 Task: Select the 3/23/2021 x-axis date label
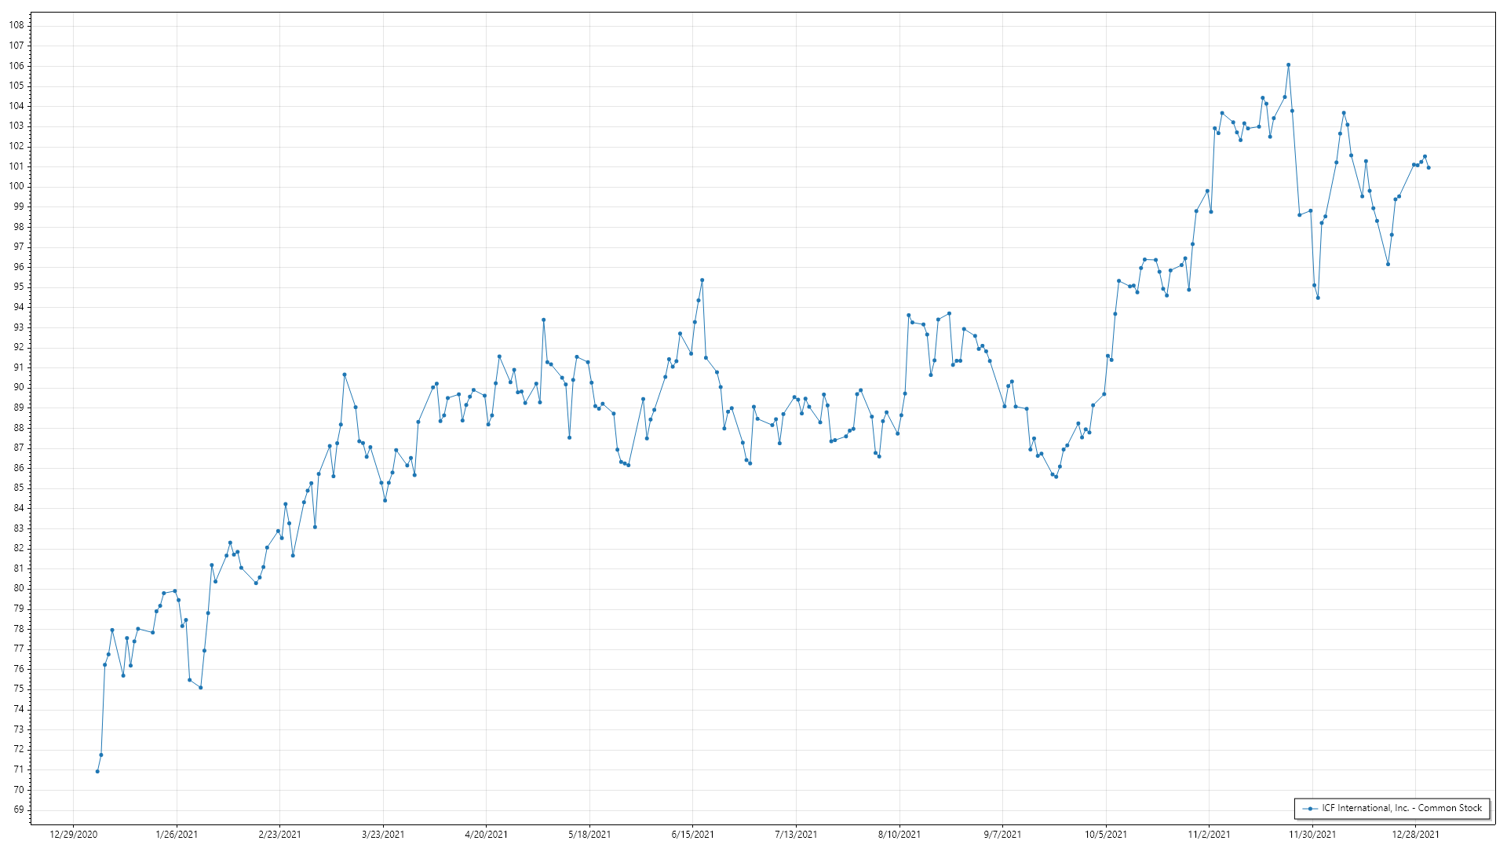pos(383,835)
